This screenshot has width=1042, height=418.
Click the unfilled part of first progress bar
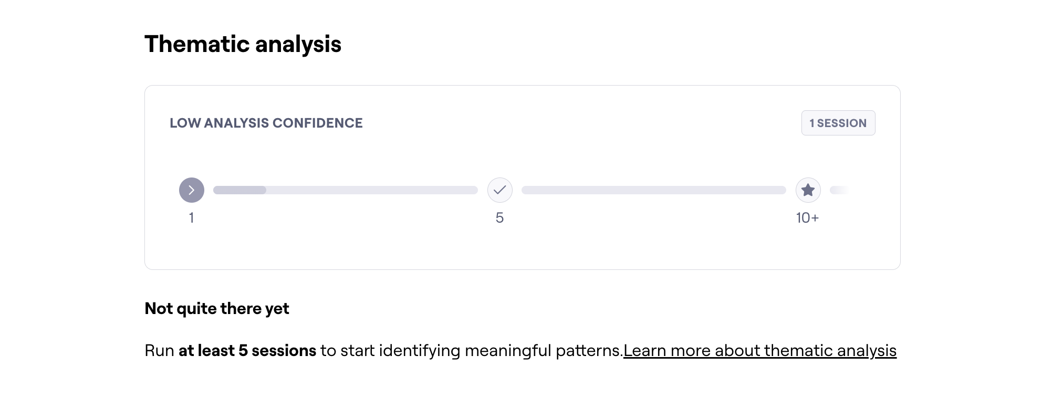point(372,190)
